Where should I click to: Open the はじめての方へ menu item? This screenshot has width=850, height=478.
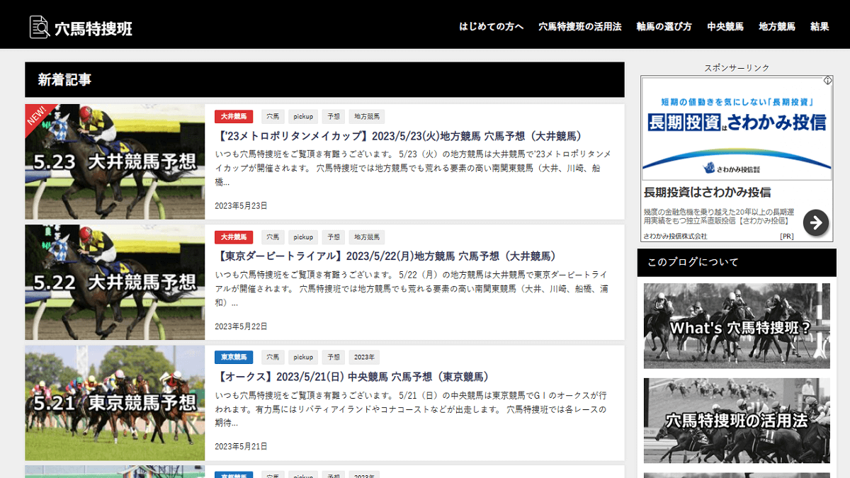tap(492, 27)
